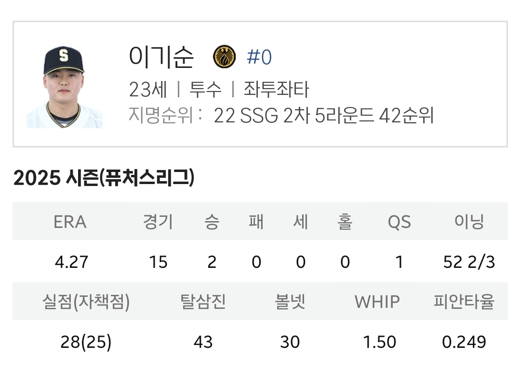520x371 pixels.
Task: Click the ERA value 4.27
Action: coord(71,262)
